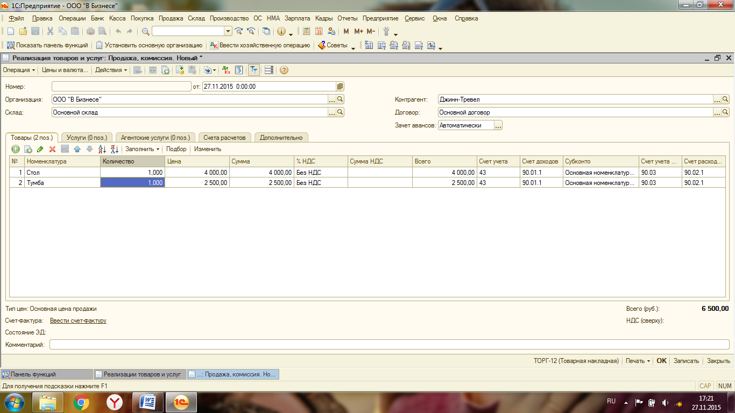Screen dimensions: 735x413
Task: Open the search combo box dropdown arrow
Action: click(228, 31)
